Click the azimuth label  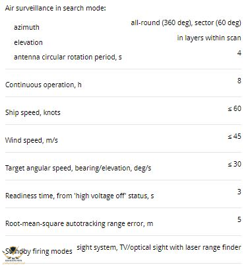(26, 27)
